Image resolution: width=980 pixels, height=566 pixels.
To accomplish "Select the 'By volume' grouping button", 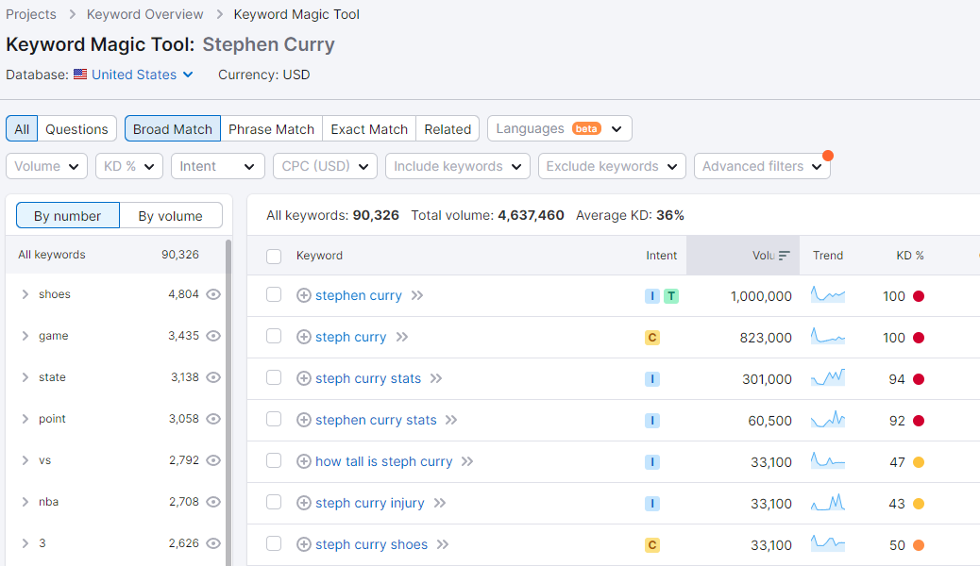I will click(x=170, y=216).
